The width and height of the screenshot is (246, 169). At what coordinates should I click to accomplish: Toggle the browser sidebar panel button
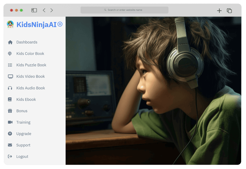(x=34, y=10)
